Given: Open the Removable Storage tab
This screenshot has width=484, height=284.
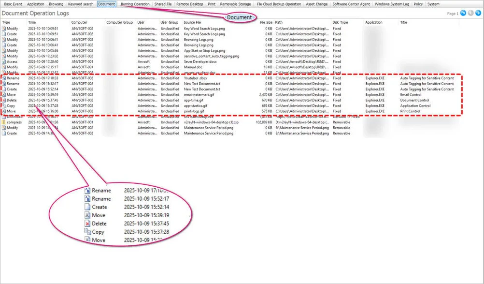Looking at the screenshot, I should click(x=236, y=4).
